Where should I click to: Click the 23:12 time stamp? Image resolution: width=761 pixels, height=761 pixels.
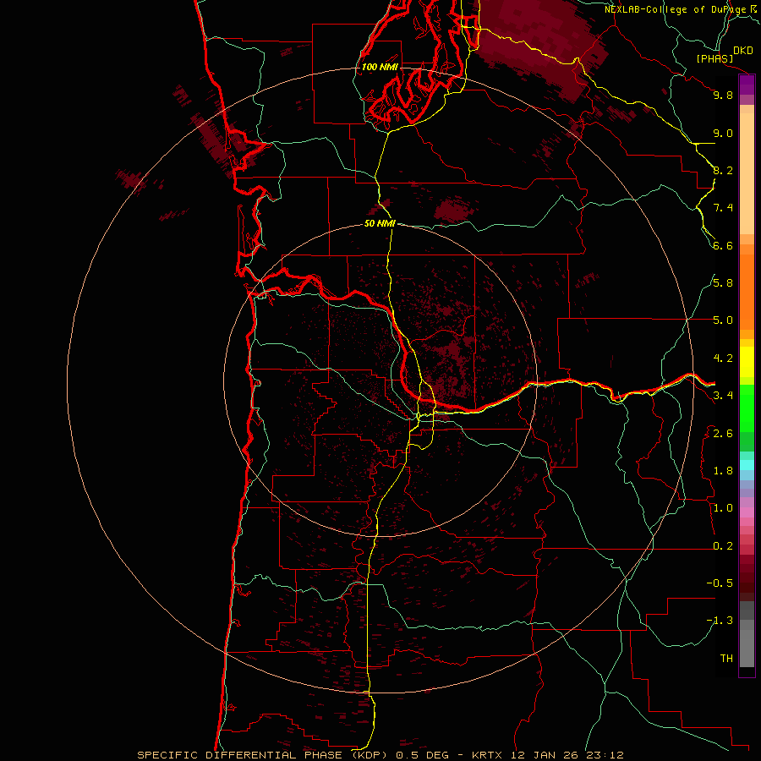click(604, 755)
